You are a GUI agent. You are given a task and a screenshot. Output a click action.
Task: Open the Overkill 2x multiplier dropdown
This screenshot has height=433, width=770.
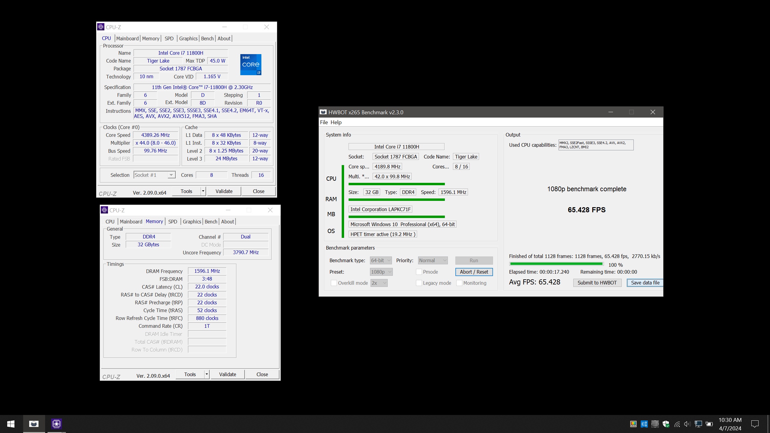pyautogui.click(x=379, y=283)
